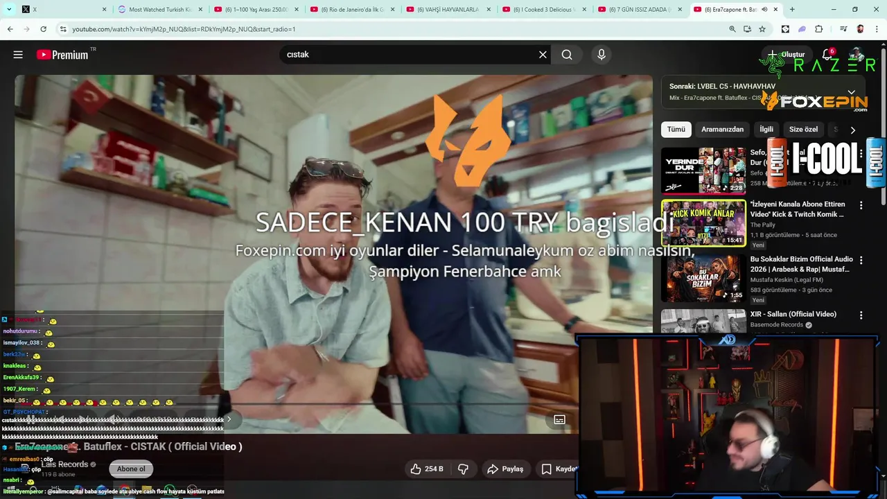Toggle subtitles button on the player
This screenshot has height=499, width=887.
point(559,419)
